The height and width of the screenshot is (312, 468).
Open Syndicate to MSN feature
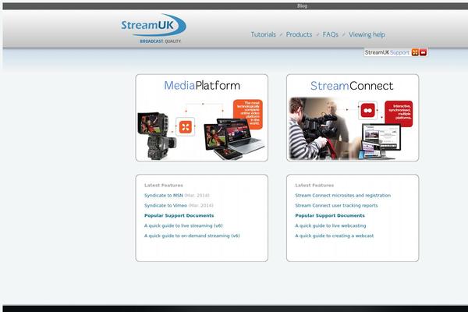[x=163, y=195]
